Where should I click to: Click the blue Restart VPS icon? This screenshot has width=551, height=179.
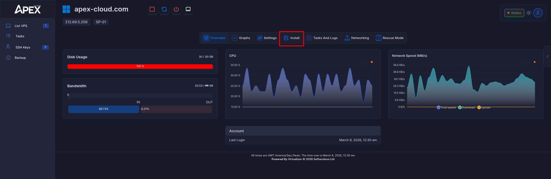click(164, 9)
